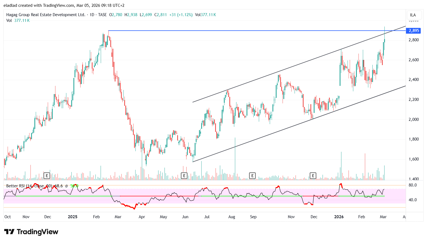Click the Vol 377.11K indicator legend

coord(18,21)
